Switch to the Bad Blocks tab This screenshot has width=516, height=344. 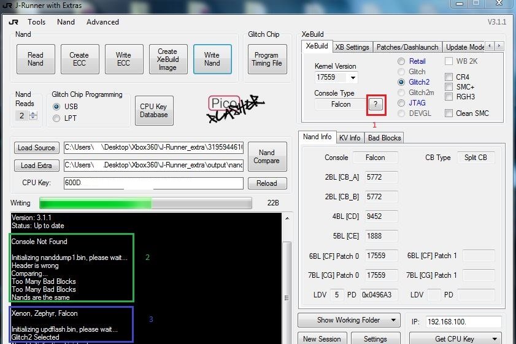pyautogui.click(x=384, y=138)
